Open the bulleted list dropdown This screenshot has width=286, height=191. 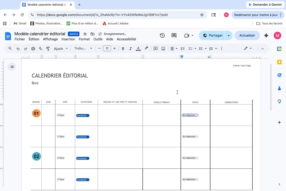pyautogui.click(x=206, y=49)
